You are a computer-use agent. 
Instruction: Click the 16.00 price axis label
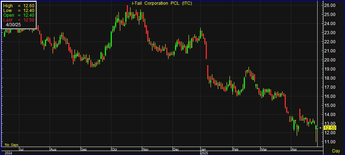(330, 96)
